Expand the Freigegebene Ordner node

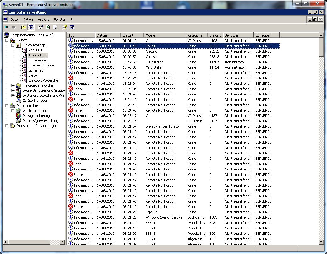coord(13,85)
